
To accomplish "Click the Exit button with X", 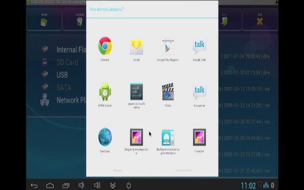I will click(x=260, y=19).
